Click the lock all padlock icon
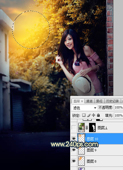Image resolution: width=123 pixels, height=170 pixels. (x=98, y=115)
